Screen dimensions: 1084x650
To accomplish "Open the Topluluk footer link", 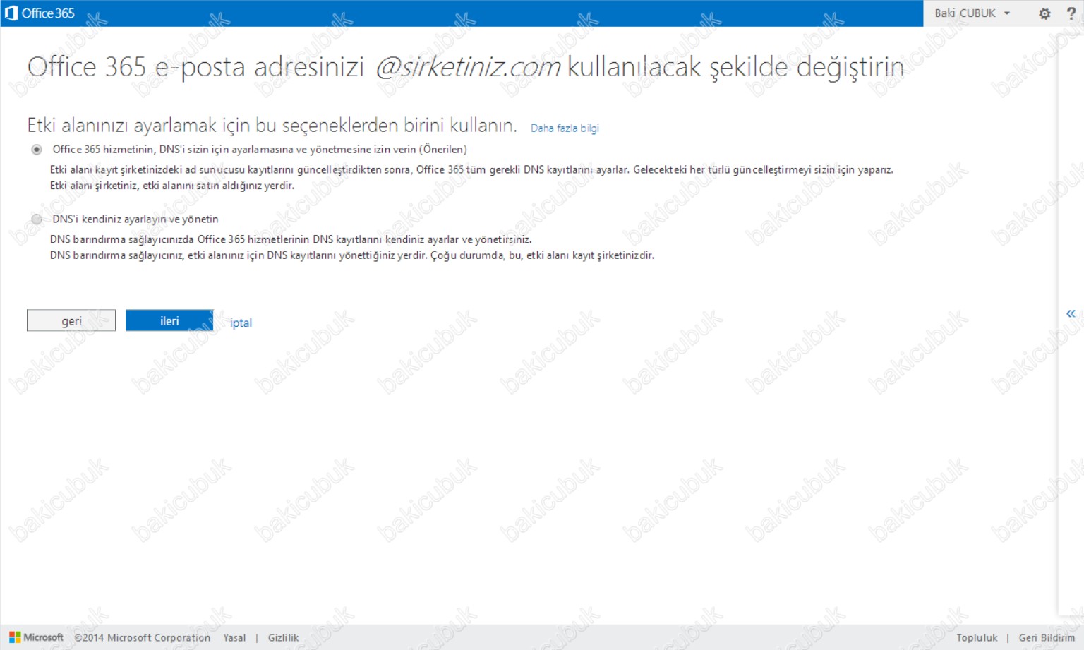I will point(977,637).
